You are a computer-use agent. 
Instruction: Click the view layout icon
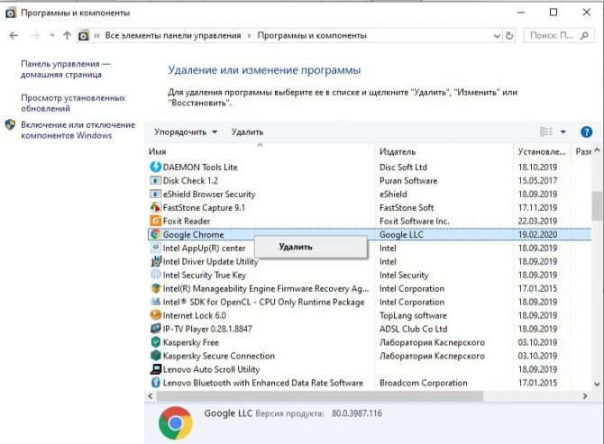tap(545, 132)
